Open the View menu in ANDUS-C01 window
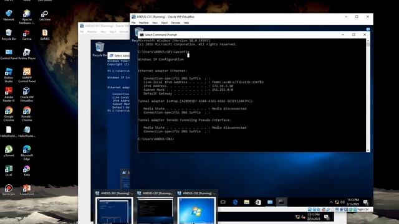This screenshot has height=224, width=399. coord(155,23)
